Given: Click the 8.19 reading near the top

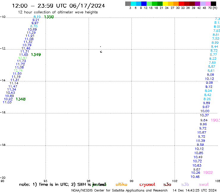Looking at the screenshot, I should 37,17.
